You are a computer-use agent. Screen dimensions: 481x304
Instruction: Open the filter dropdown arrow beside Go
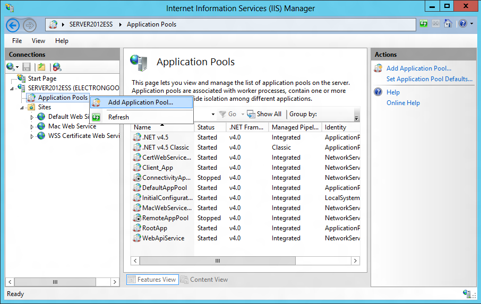point(213,114)
